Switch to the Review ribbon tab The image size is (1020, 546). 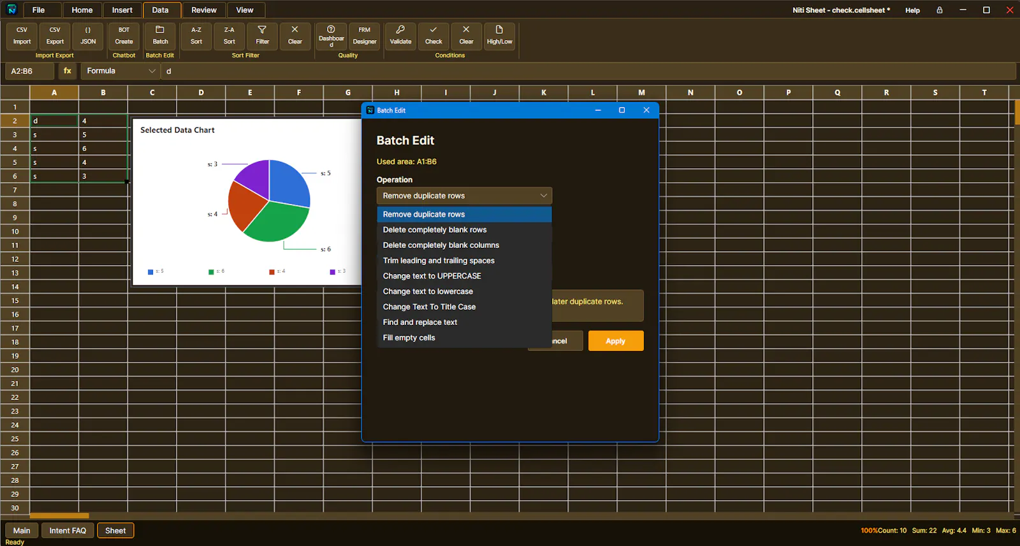pyautogui.click(x=204, y=10)
